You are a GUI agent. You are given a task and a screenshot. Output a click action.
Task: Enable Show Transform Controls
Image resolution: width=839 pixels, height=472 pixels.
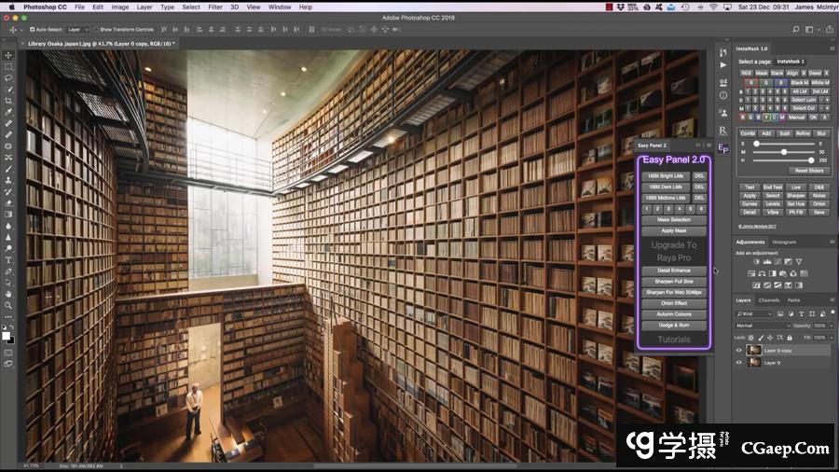[x=95, y=30]
